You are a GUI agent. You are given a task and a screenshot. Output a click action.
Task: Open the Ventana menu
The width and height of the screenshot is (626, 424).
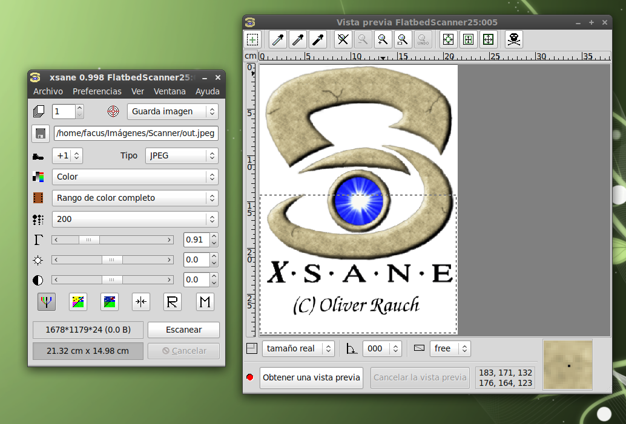tap(170, 91)
